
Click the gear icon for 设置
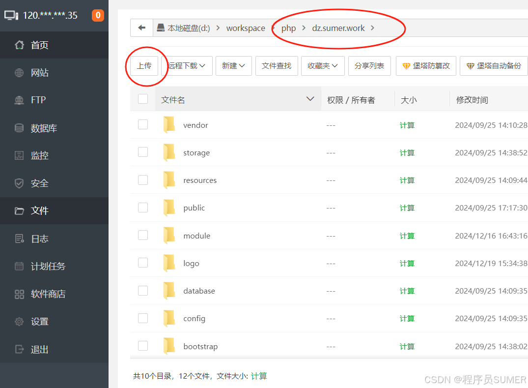click(x=19, y=322)
